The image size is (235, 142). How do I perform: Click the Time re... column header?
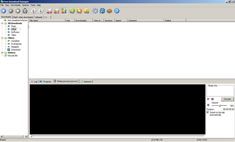click(98, 20)
